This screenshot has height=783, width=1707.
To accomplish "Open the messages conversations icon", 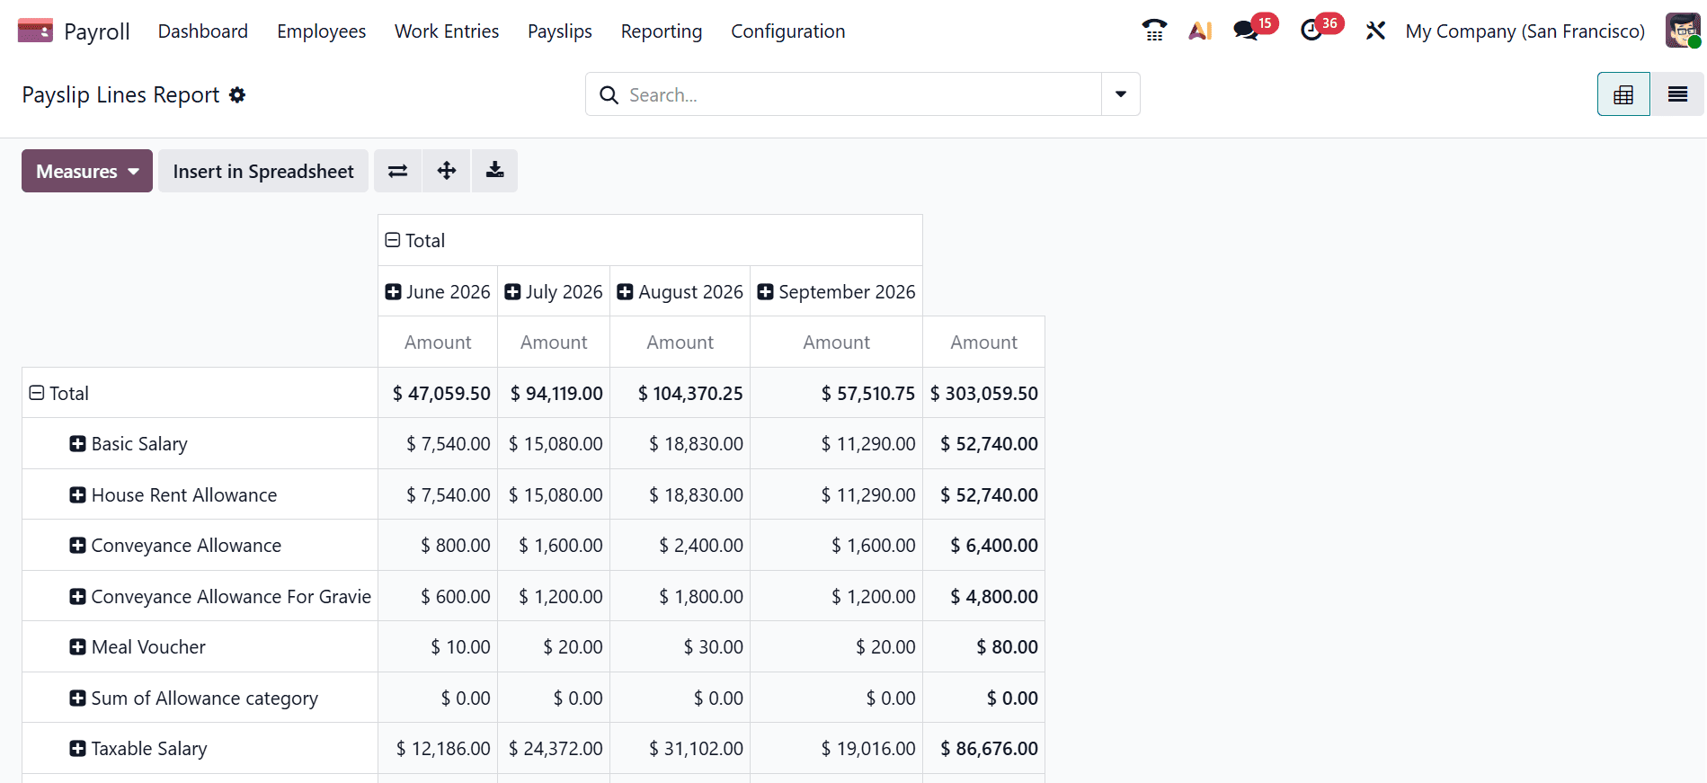I will coord(1246,31).
